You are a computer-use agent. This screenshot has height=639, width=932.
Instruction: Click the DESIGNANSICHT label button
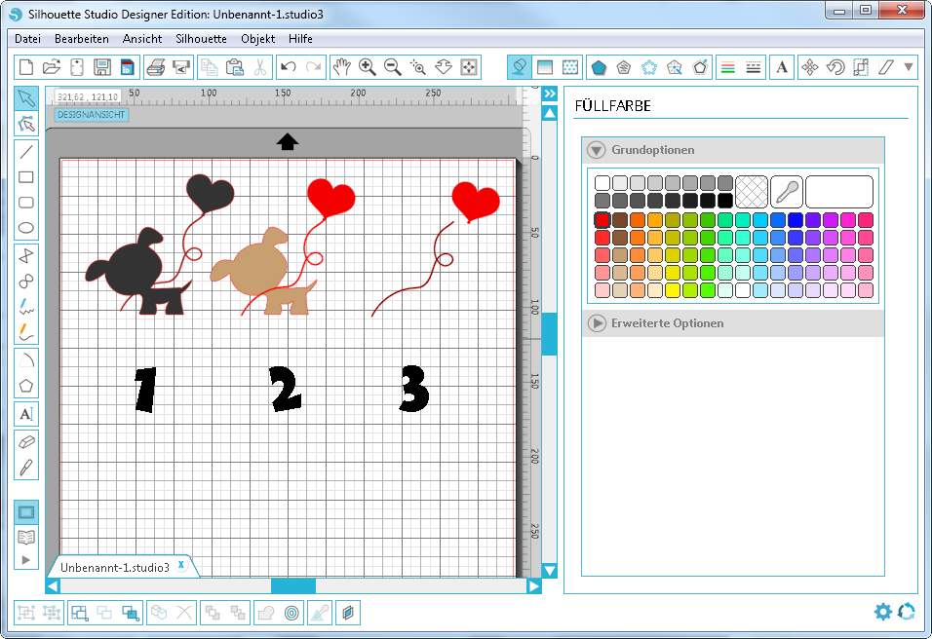click(91, 115)
